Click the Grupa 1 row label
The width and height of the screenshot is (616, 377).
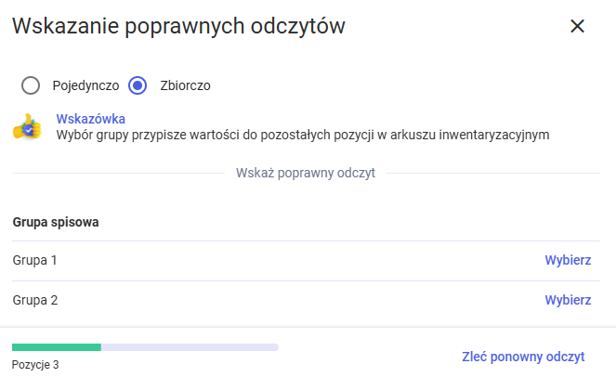tap(35, 260)
